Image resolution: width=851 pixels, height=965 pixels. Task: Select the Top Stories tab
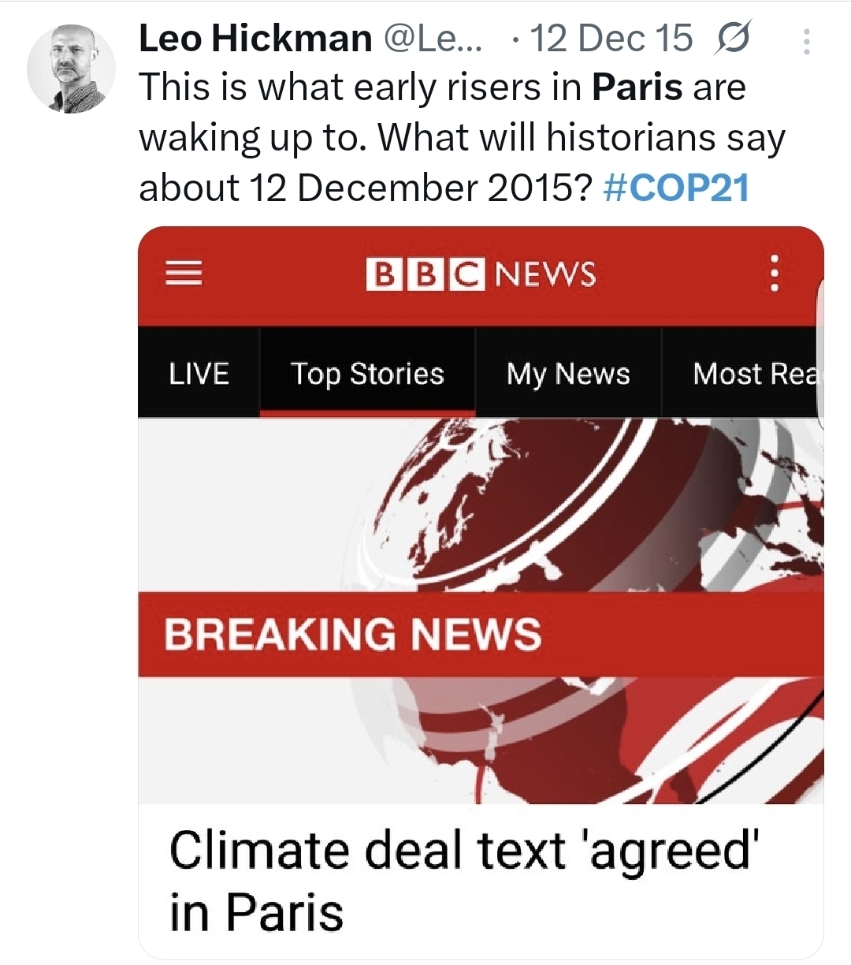click(367, 373)
